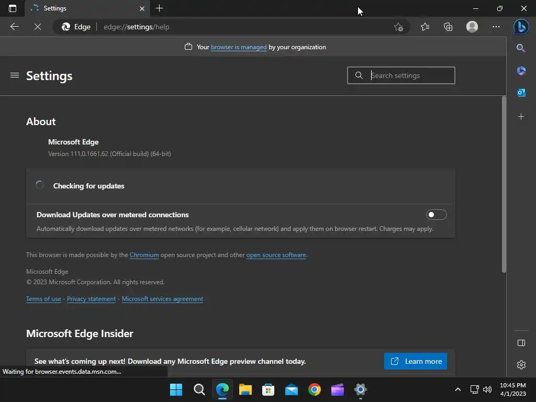Image resolution: width=536 pixels, height=402 pixels.
Task: Open the Settings hamburger menu
Action: (x=14, y=75)
